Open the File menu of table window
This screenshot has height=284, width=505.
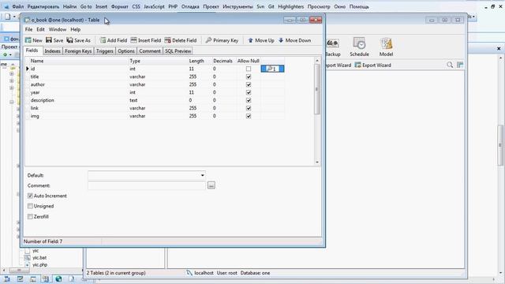28,29
